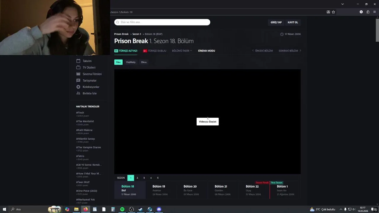Select season 3 tab
The image size is (379, 213).
144,178
